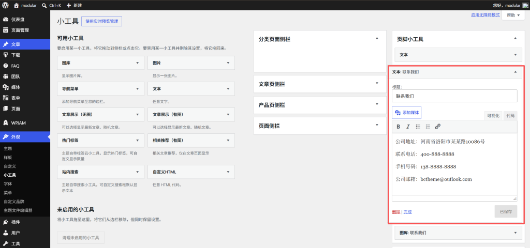Click the search Ctrl+K magnifier icon
Viewport: 530px width, 248px height.
tap(45, 5)
